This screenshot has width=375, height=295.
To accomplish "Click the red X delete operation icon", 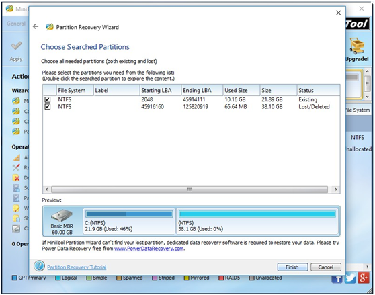I will pos(16,178).
